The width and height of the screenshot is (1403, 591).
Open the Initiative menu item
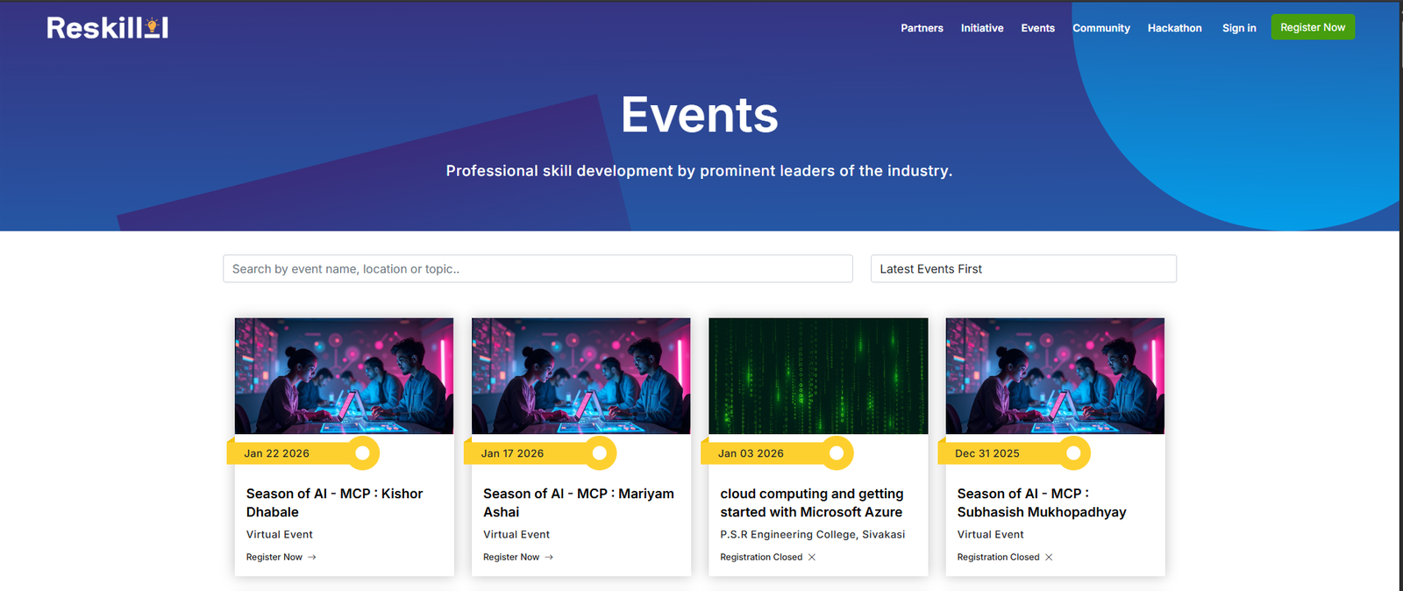[x=981, y=28]
